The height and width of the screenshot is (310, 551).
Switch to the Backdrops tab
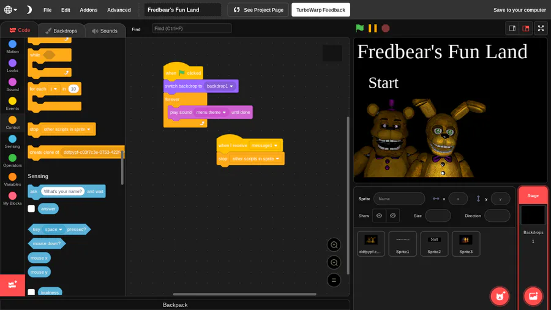[x=61, y=31]
